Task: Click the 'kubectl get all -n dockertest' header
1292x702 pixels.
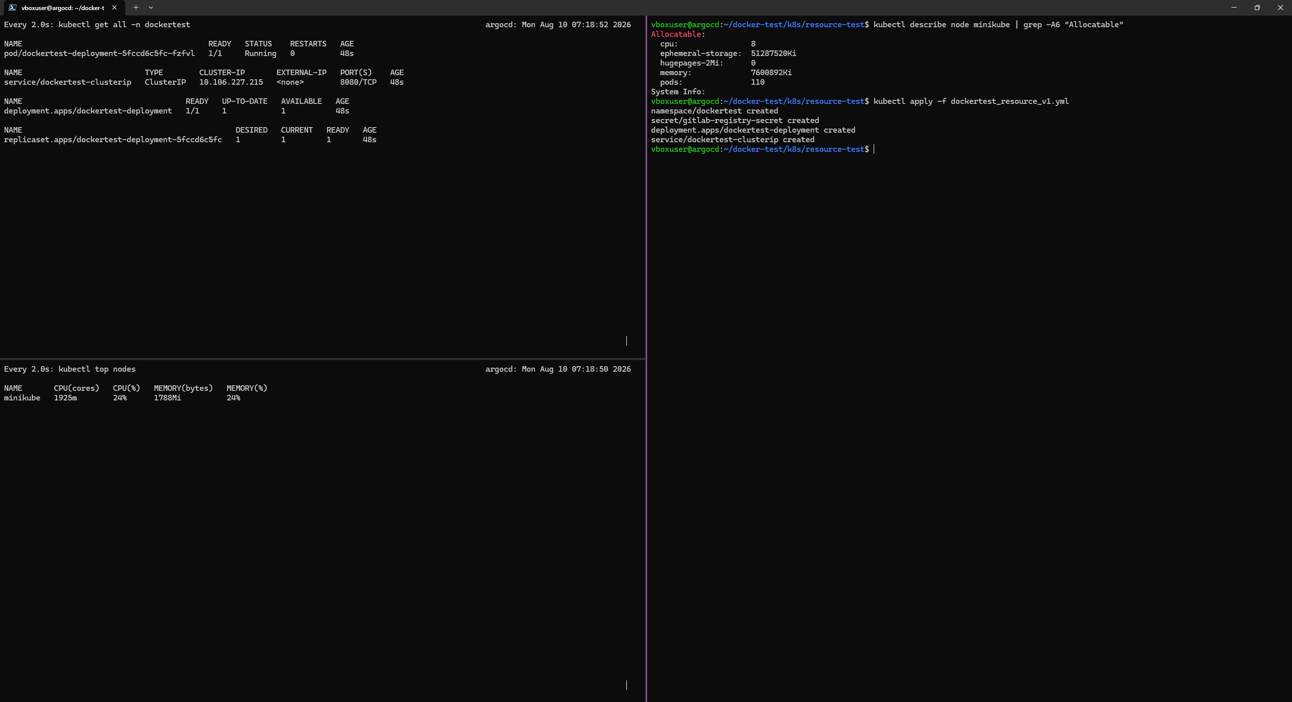Action: pyautogui.click(x=124, y=25)
